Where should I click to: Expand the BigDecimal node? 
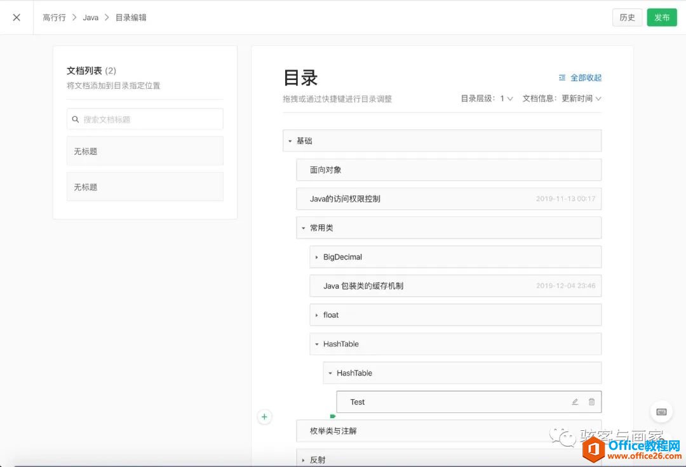[x=317, y=257]
